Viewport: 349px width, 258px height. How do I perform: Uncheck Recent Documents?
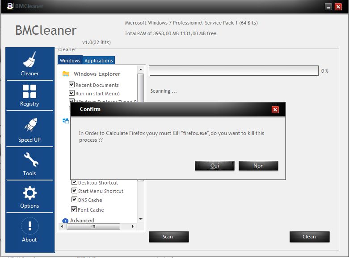click(x=71, y=84)
